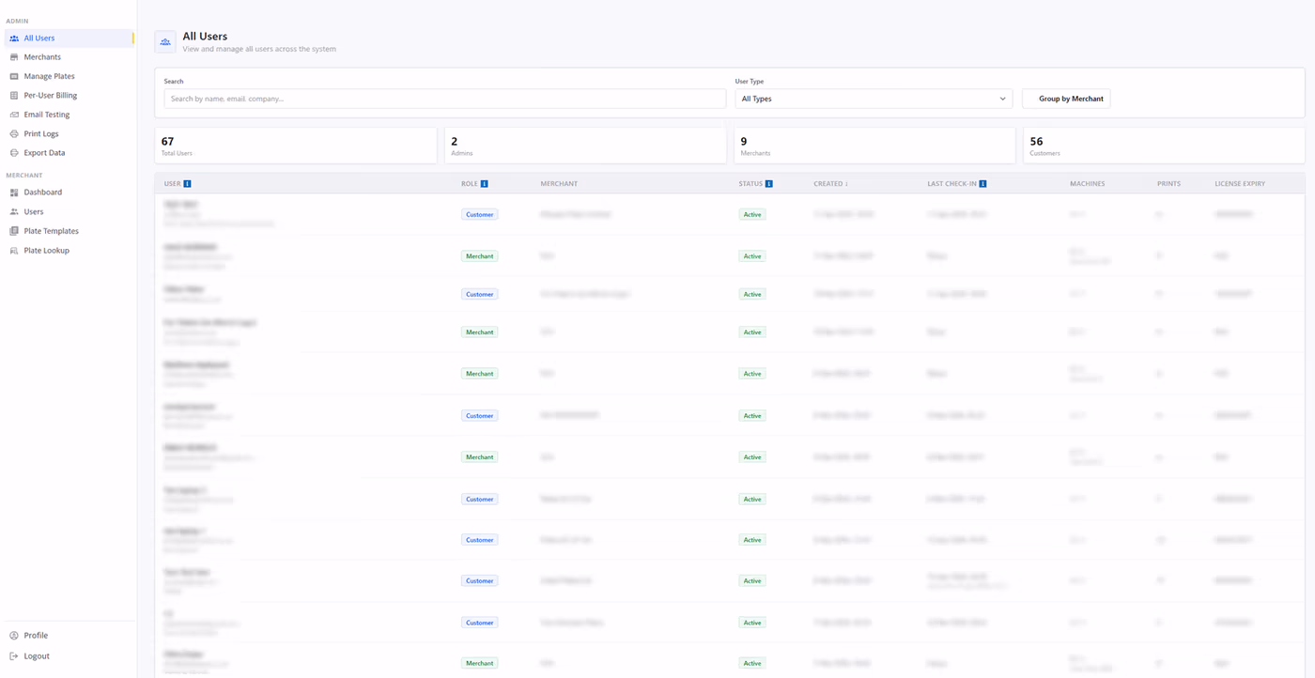Go to Manage Plates section

click(49, 76)
